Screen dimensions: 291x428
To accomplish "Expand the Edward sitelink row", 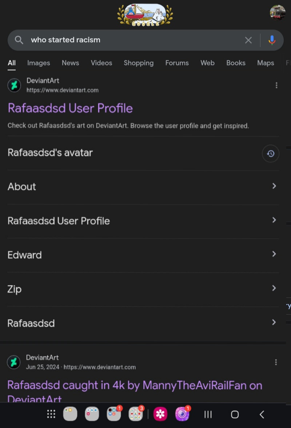I will pyautogui.click(x=143, y=255).
